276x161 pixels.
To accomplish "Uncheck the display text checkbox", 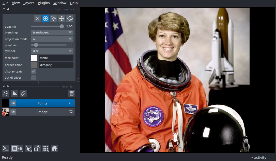I will click(34, 71).
